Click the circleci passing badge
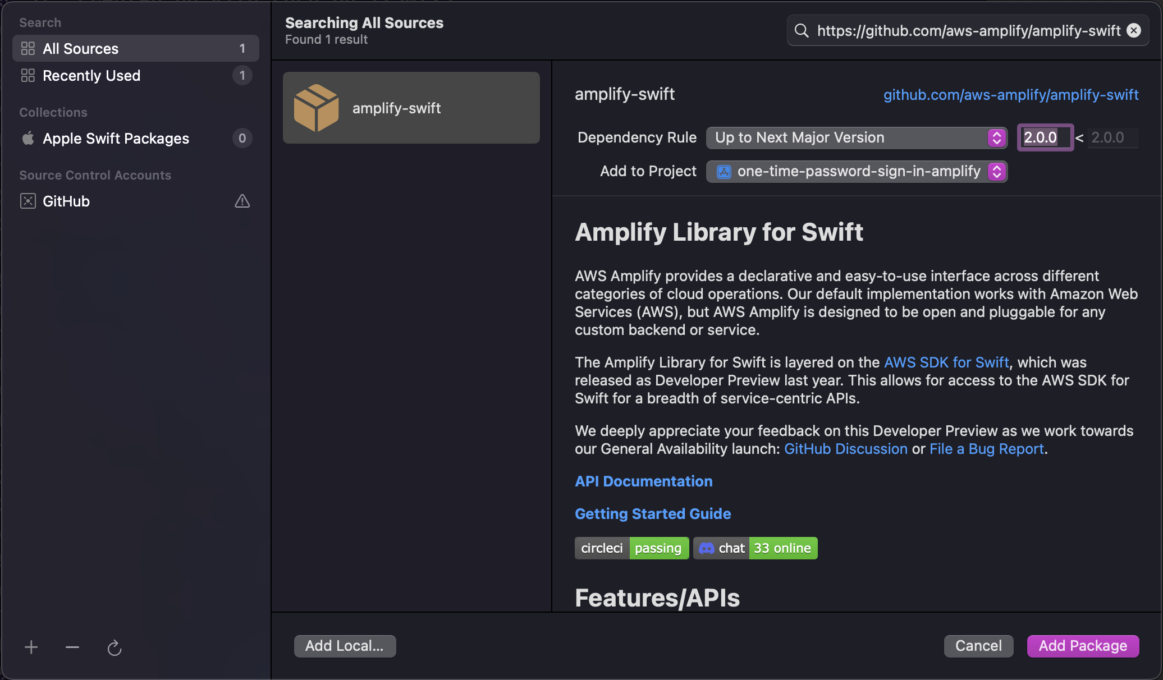 pyautogui.click(x=631, y=548)
